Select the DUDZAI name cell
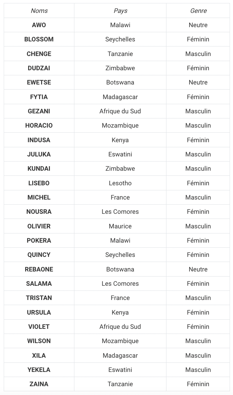This screenshot has height=395, width=233. coord(39,68)
